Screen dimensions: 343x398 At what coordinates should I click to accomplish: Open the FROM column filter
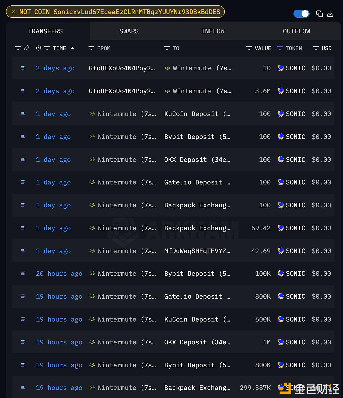(x=91, y=48)
